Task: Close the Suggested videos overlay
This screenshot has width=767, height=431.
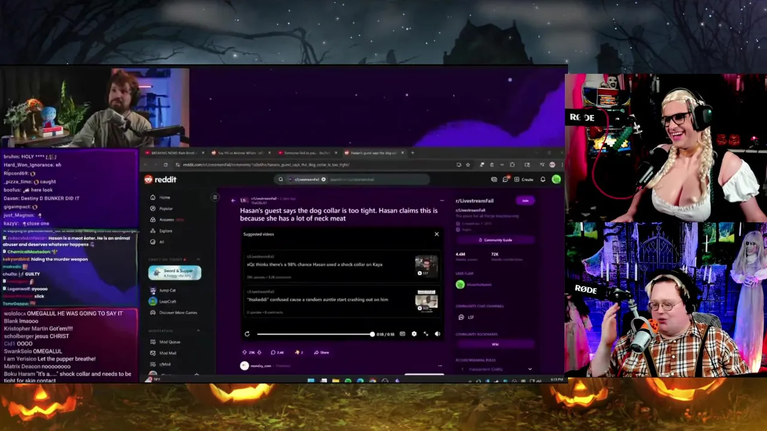Action: pos(437,234)
